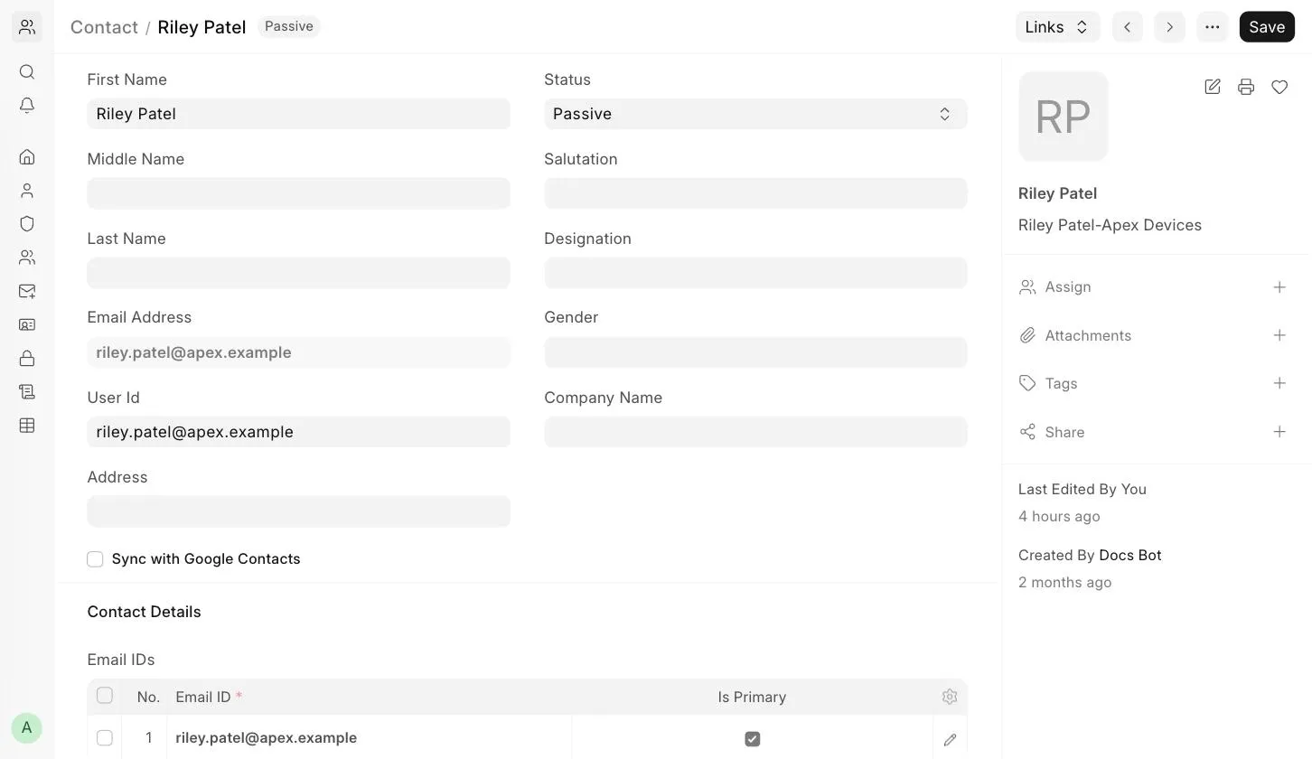Enable Sync with Google Contacts checkbox
The width and height of the screenshot is (1312, 759).
tap(95, 559)
